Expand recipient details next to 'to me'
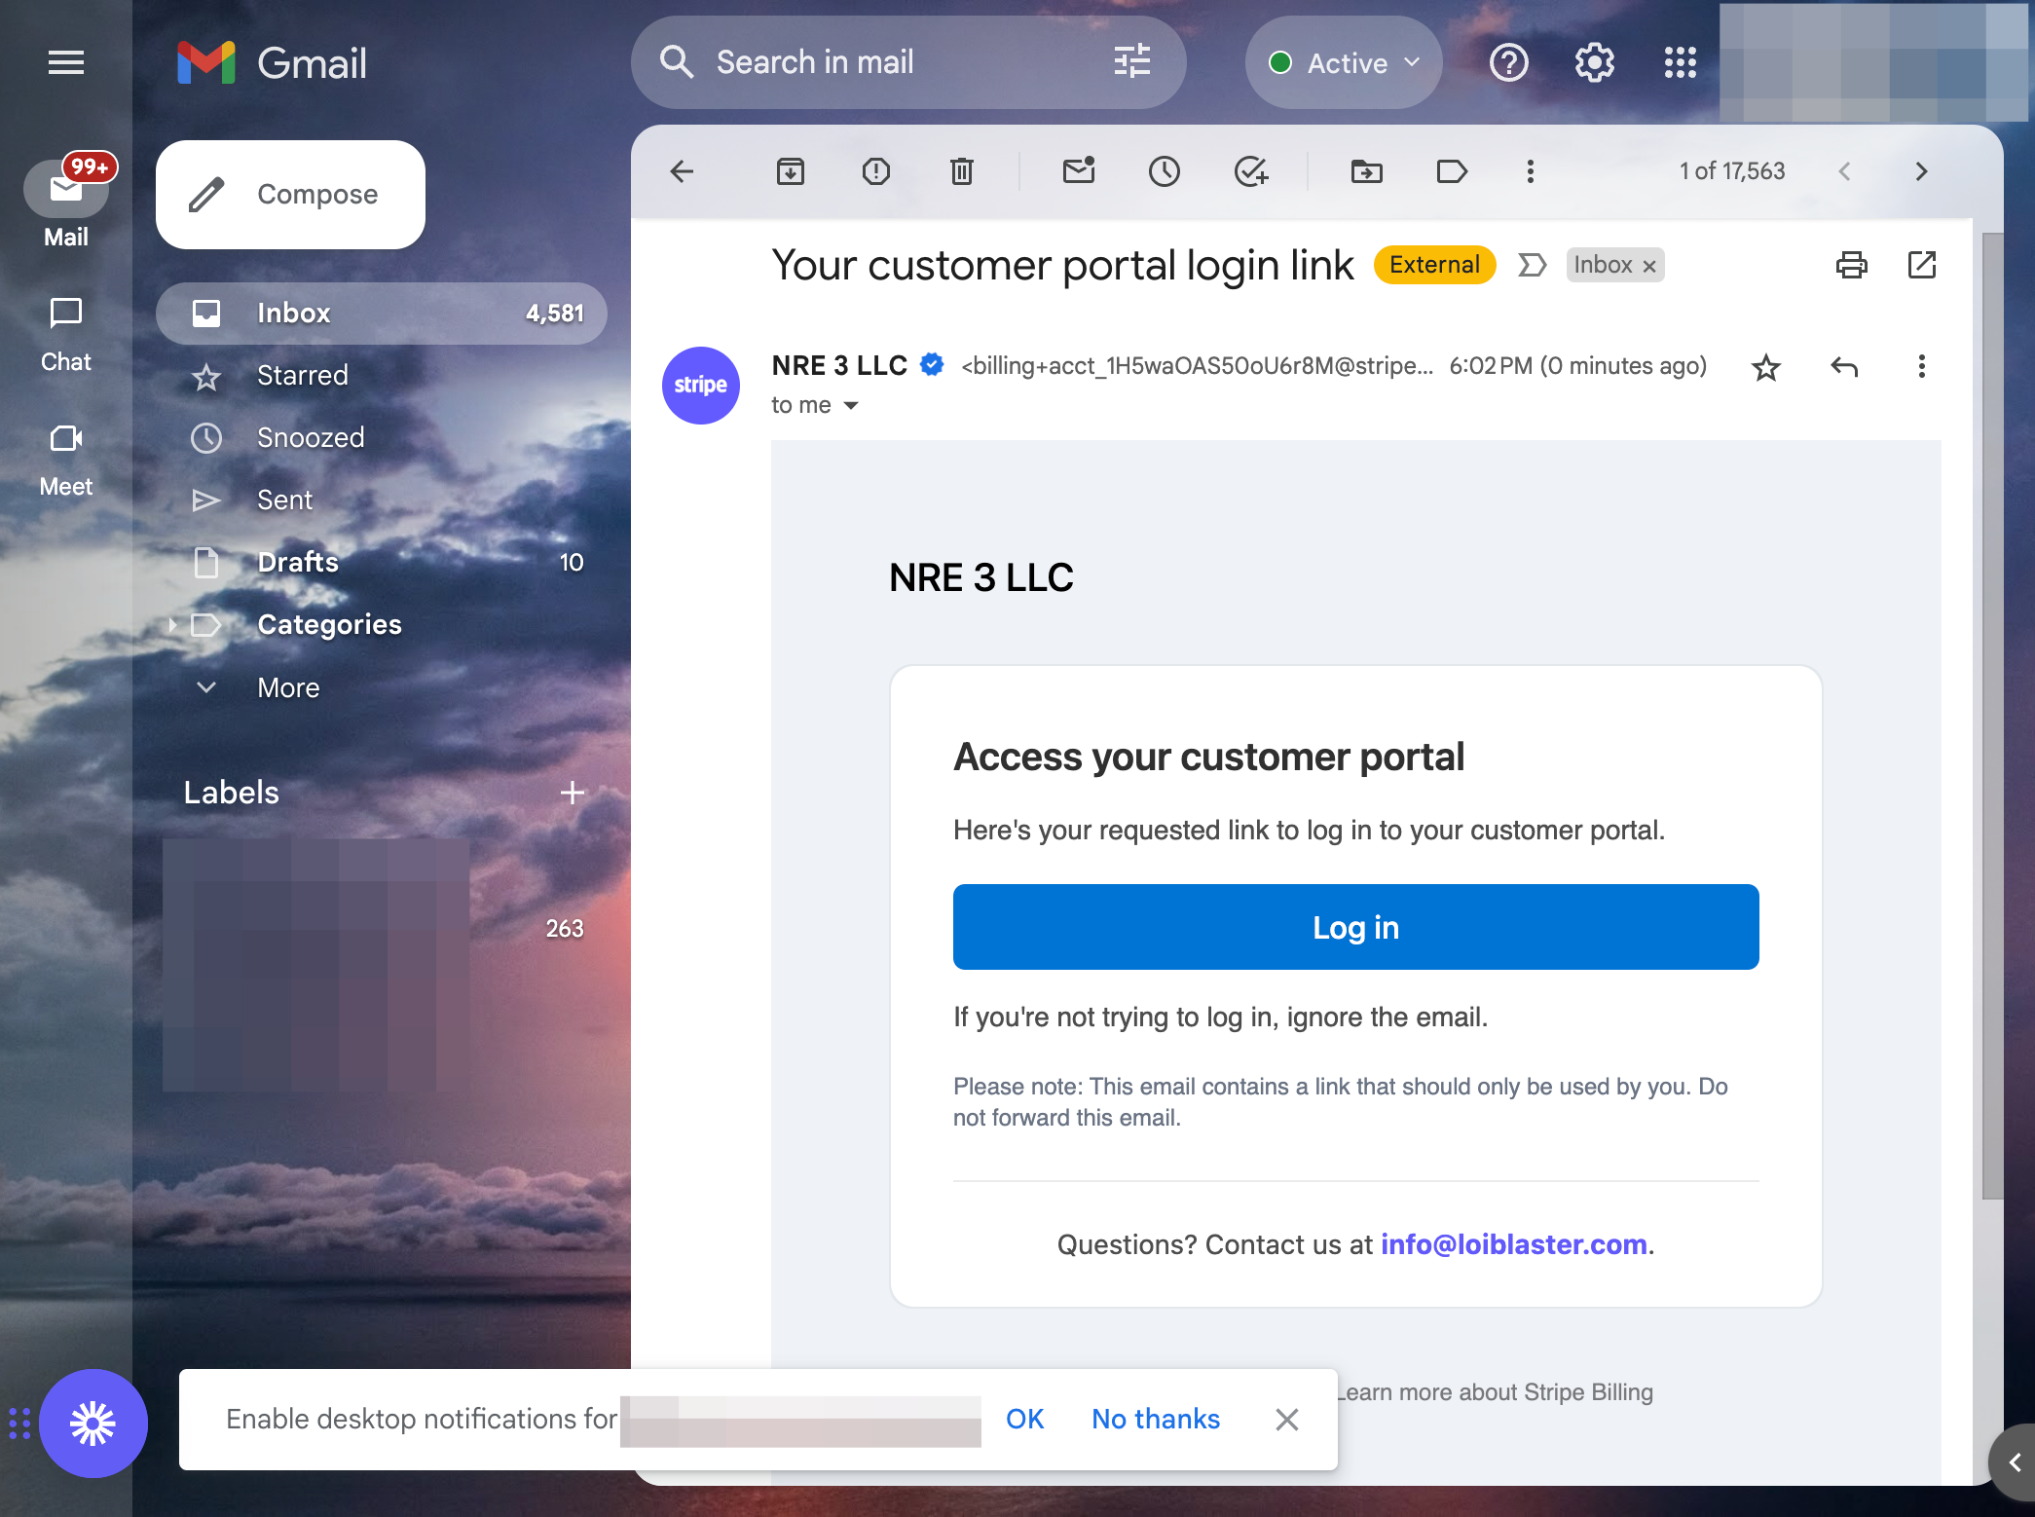Viewport: 2035px width, 1517px height. (851, 406)
